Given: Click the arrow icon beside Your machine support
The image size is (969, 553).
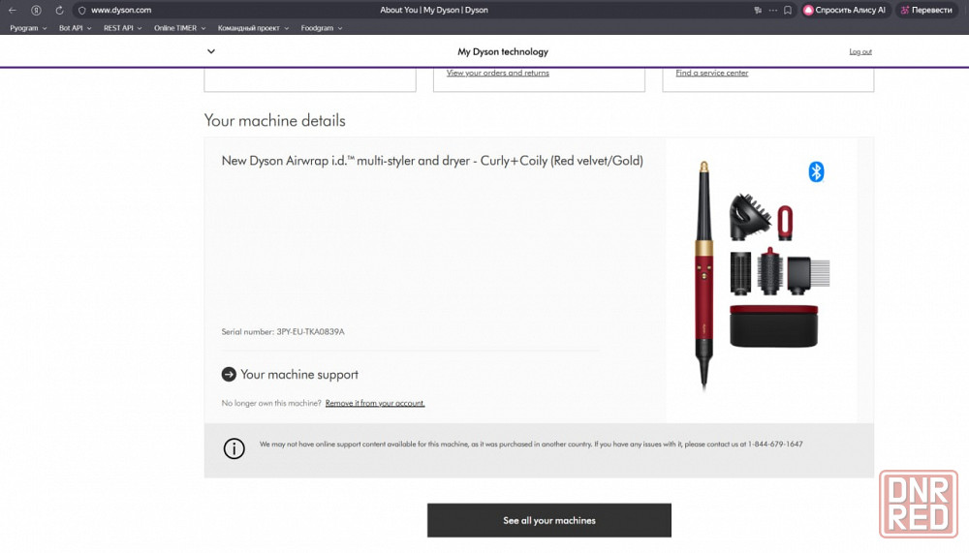Looking at the screenshot, I should pos(229,374).
